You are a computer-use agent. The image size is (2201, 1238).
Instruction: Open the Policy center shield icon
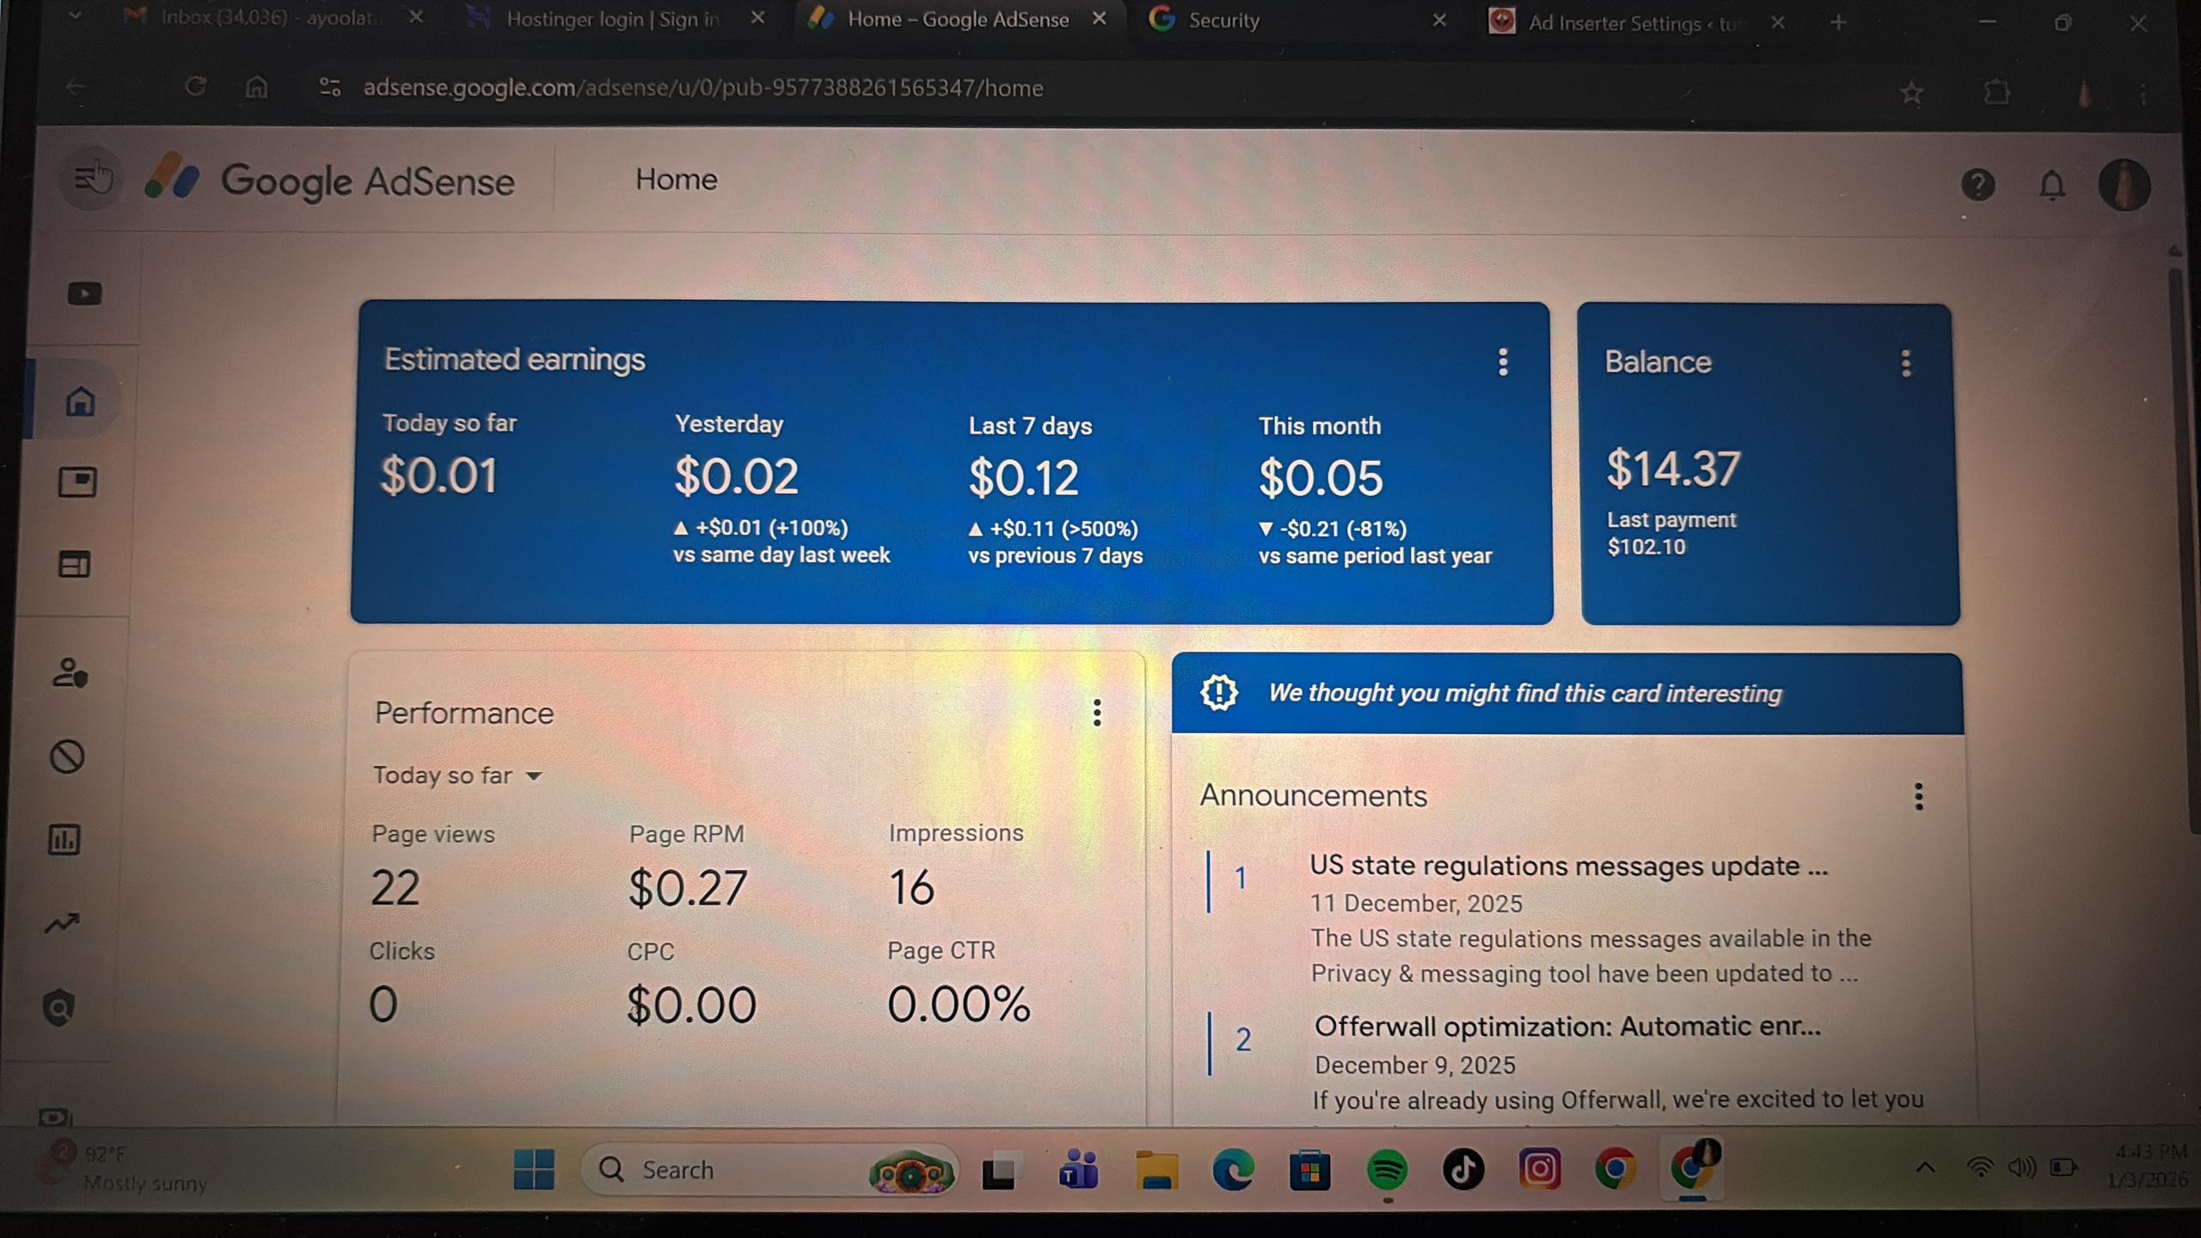[x=59, y=1008]
